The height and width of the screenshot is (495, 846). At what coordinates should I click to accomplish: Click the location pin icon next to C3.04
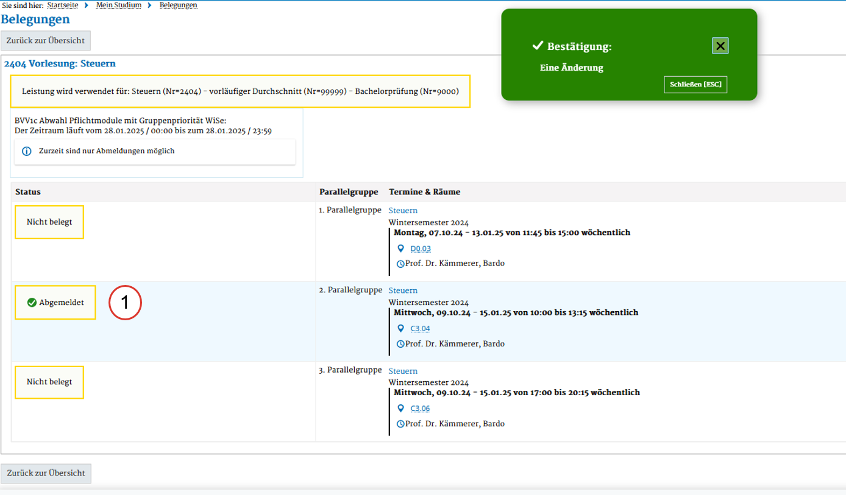click(400, 329)
